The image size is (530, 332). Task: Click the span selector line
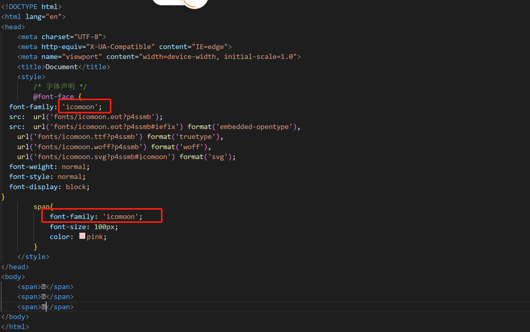43,207
